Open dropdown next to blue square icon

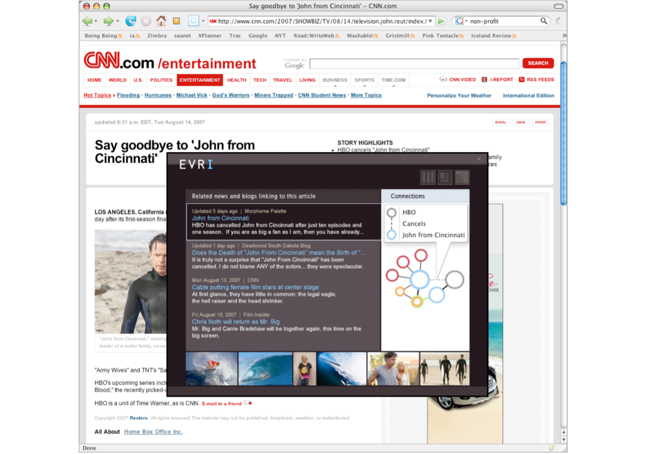coord(203,22)
